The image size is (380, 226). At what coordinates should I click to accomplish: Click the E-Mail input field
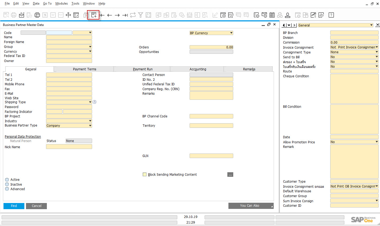69,93
